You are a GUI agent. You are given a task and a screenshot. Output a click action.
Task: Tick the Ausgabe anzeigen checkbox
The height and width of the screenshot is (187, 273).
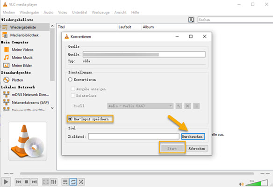click(73, 89)
